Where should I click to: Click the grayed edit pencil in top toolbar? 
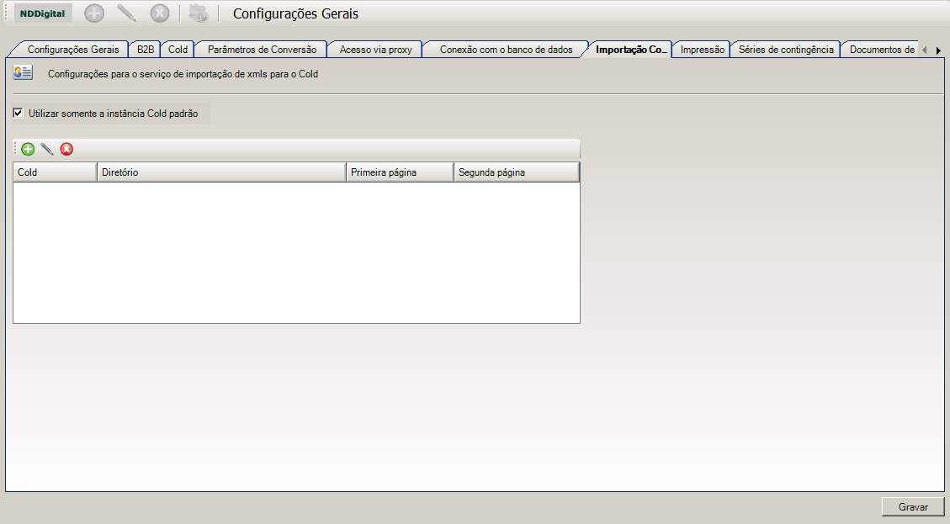tap(126, 13)
